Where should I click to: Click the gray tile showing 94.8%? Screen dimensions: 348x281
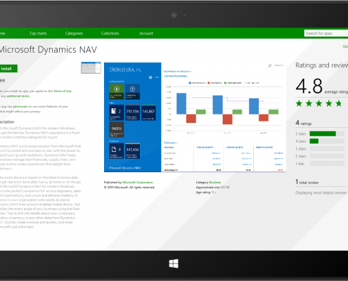click(x=117, y=129)
